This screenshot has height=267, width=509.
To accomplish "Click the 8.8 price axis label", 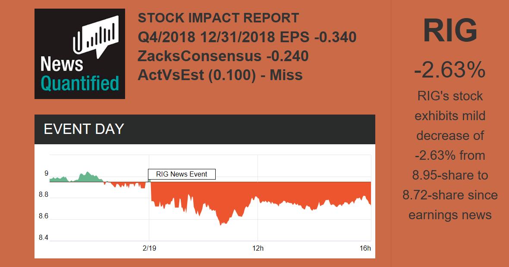I will (x=44, y=196).
